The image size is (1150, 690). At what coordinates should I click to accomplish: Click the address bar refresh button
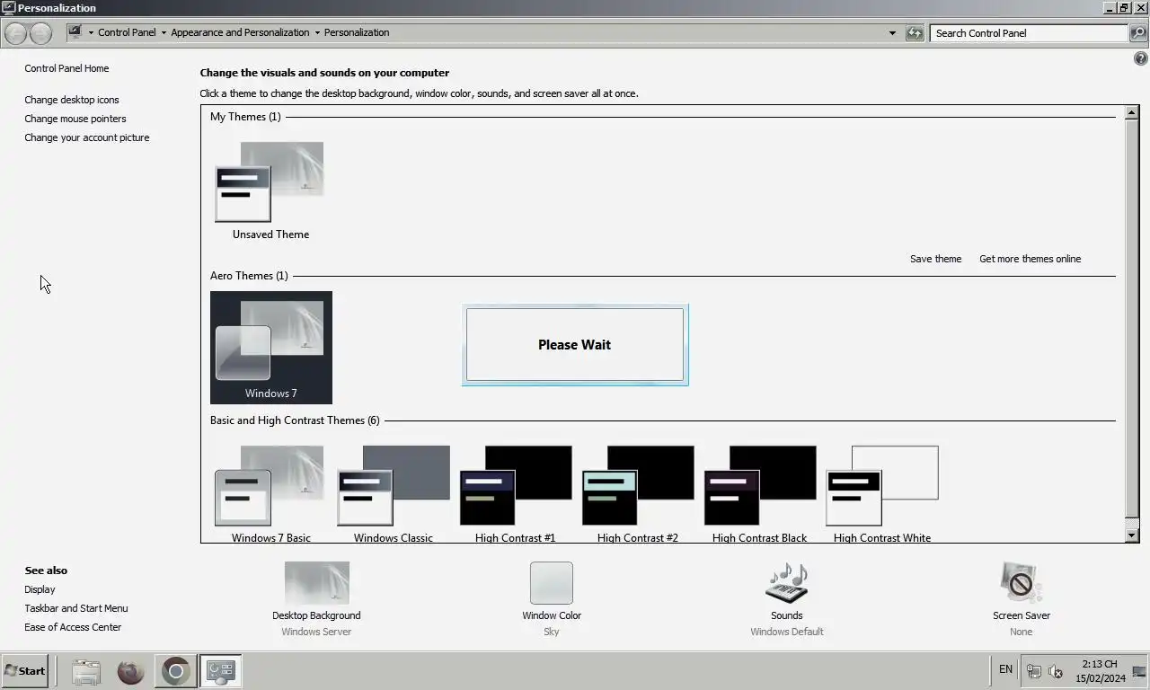(x=915, y=33)
